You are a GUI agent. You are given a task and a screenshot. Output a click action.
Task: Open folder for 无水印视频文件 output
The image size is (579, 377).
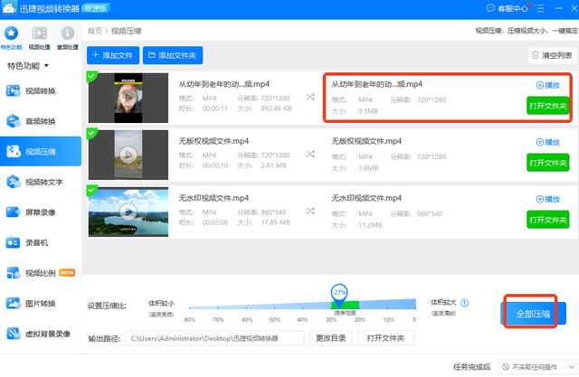pos(548,220)
